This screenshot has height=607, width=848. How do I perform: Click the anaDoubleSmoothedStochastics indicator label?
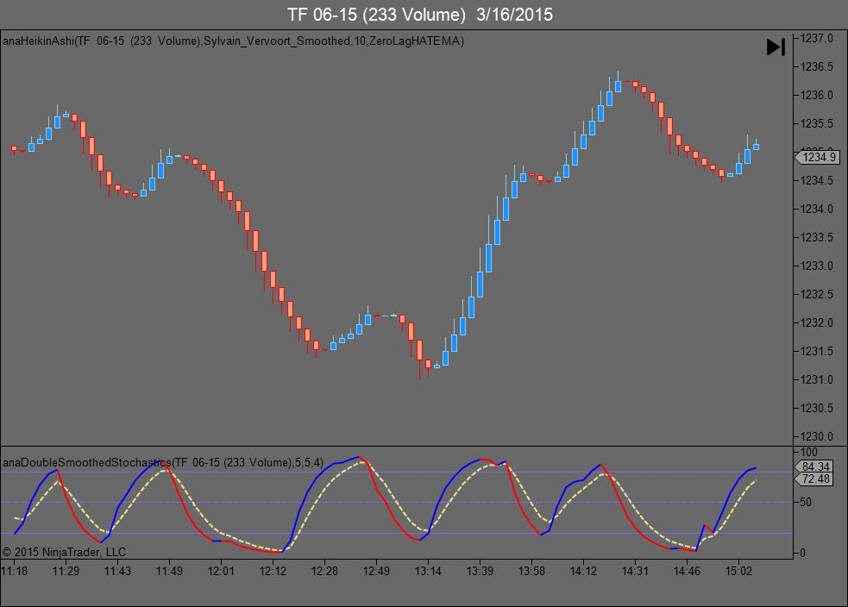(x=163, y=463)
